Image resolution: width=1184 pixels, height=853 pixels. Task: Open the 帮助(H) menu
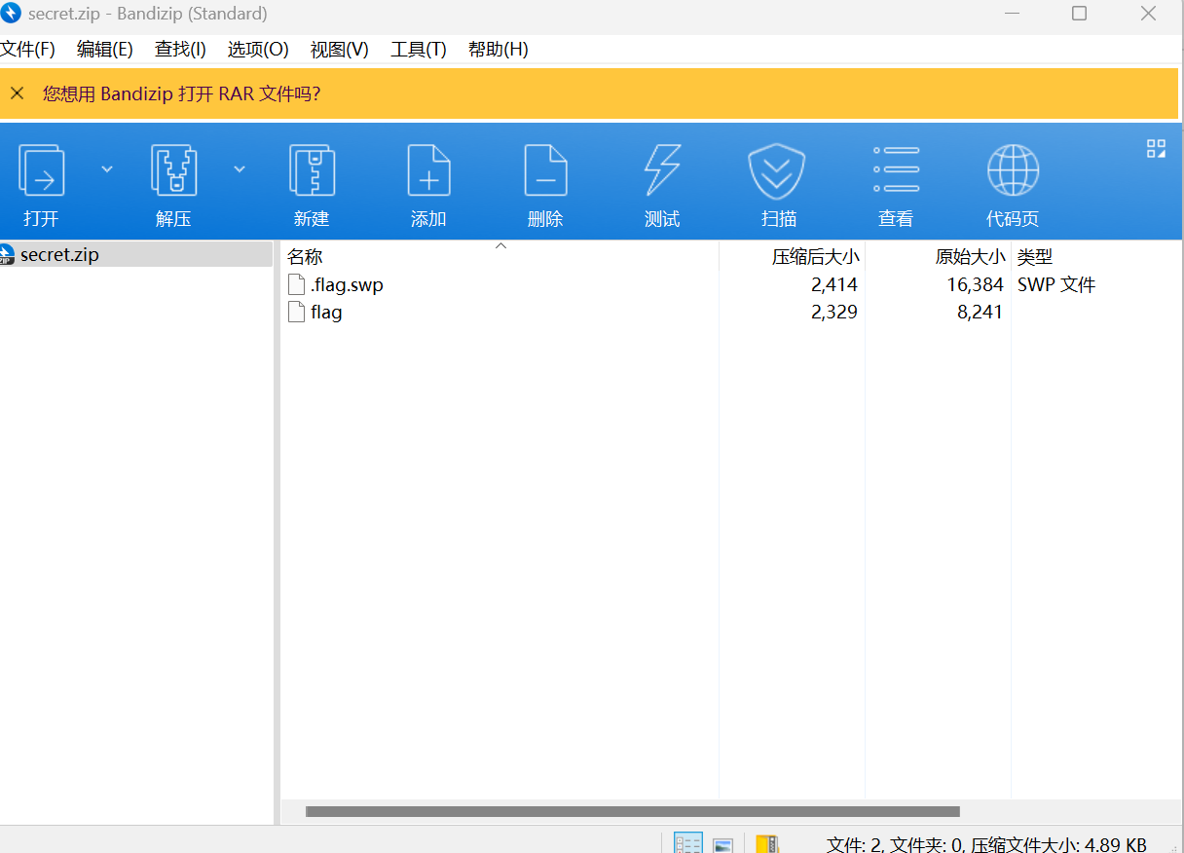pos(499,50)
